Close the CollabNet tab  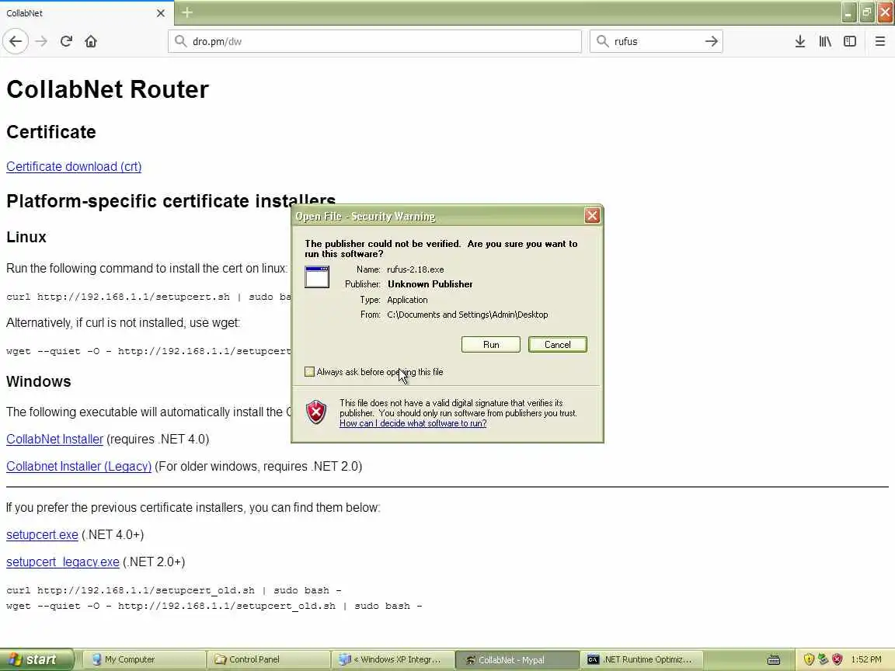click(x=160, y=12)
